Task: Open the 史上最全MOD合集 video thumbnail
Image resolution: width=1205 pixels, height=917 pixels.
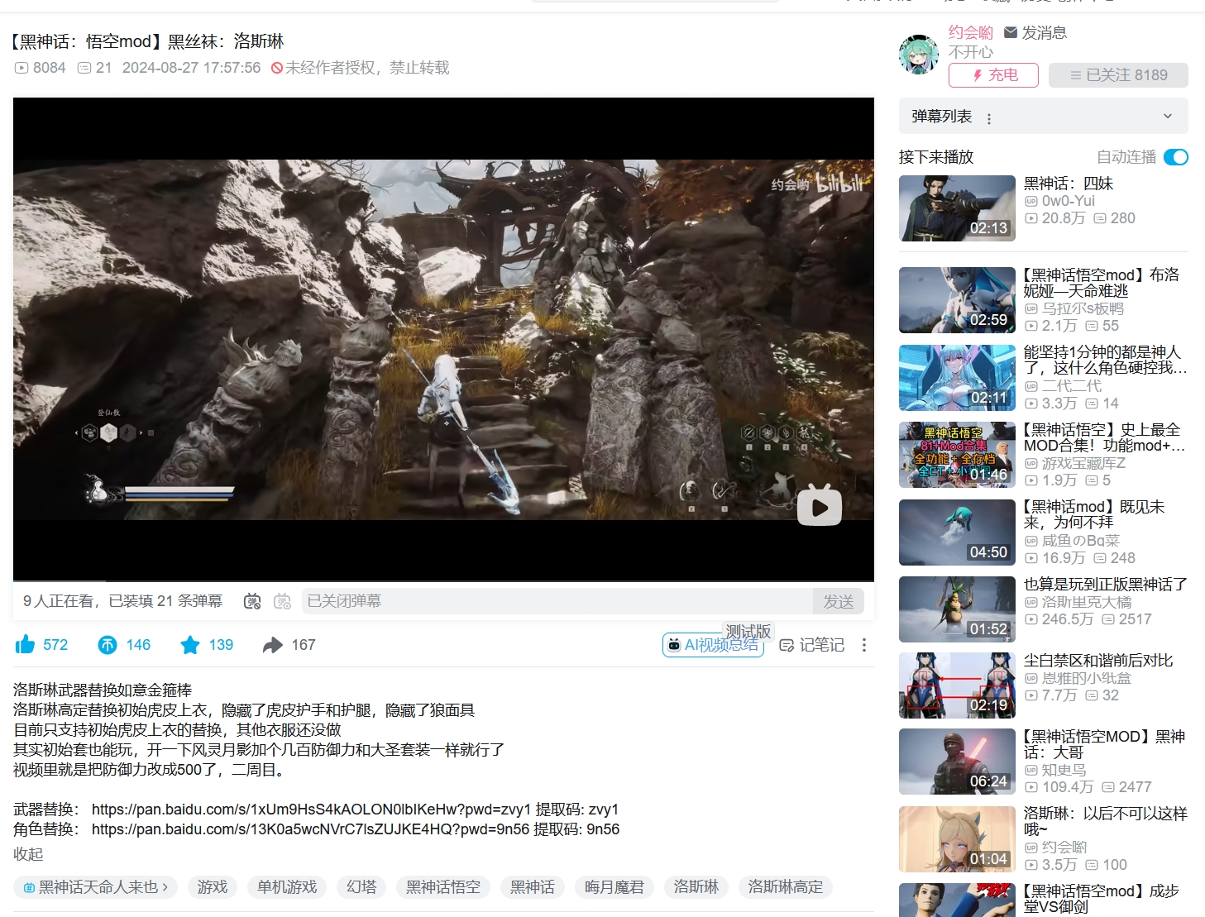Action: (x=957, y=455)
